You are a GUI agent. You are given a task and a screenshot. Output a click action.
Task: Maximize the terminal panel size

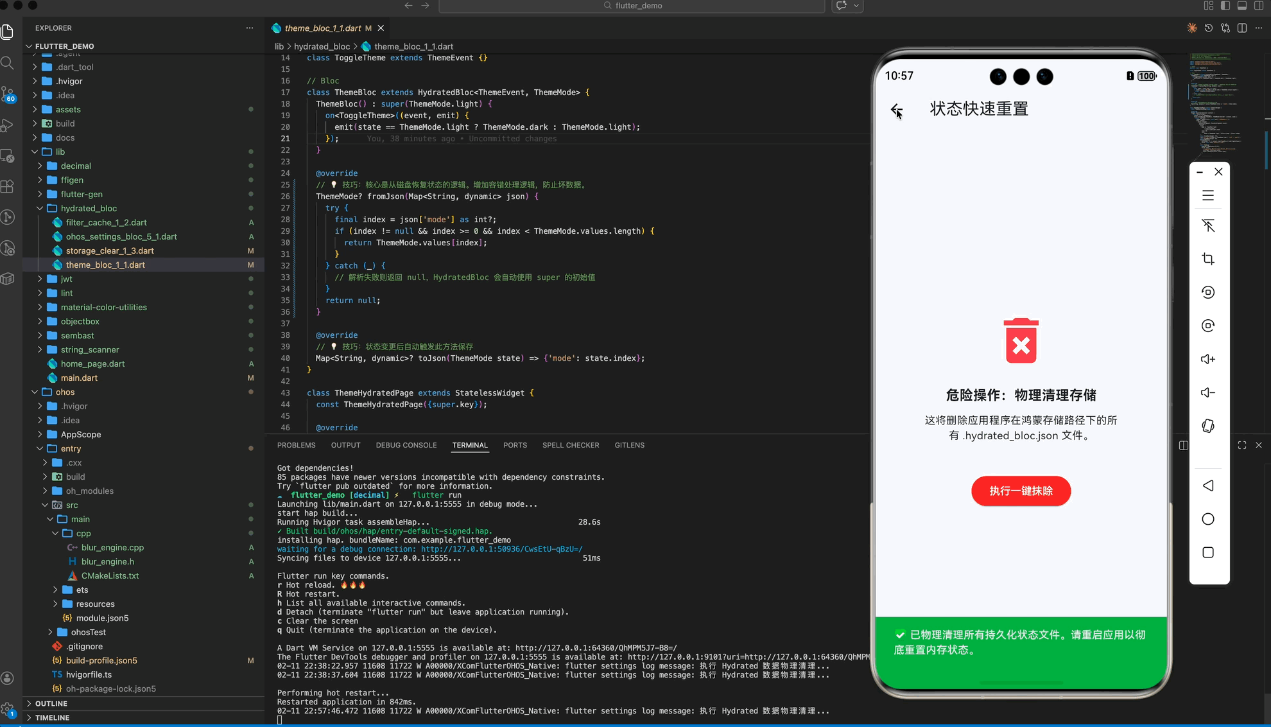click(1241, 445)
